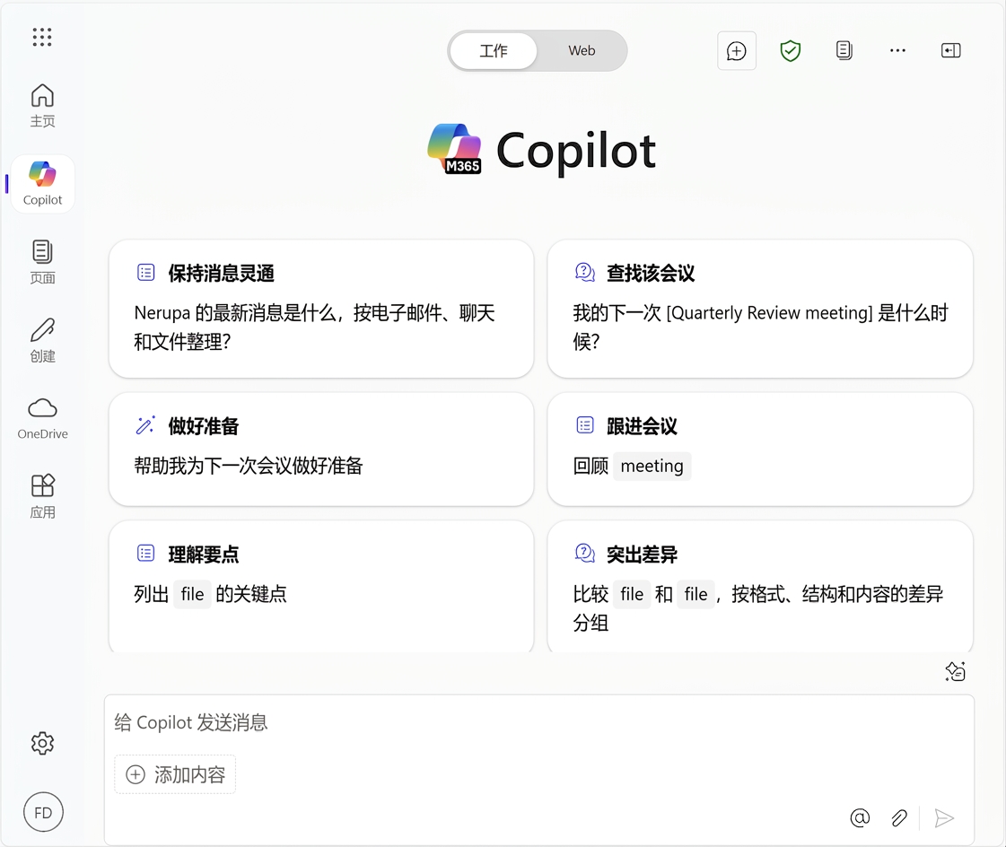
Task: Click the green shield protection icon
Action: 791,50
